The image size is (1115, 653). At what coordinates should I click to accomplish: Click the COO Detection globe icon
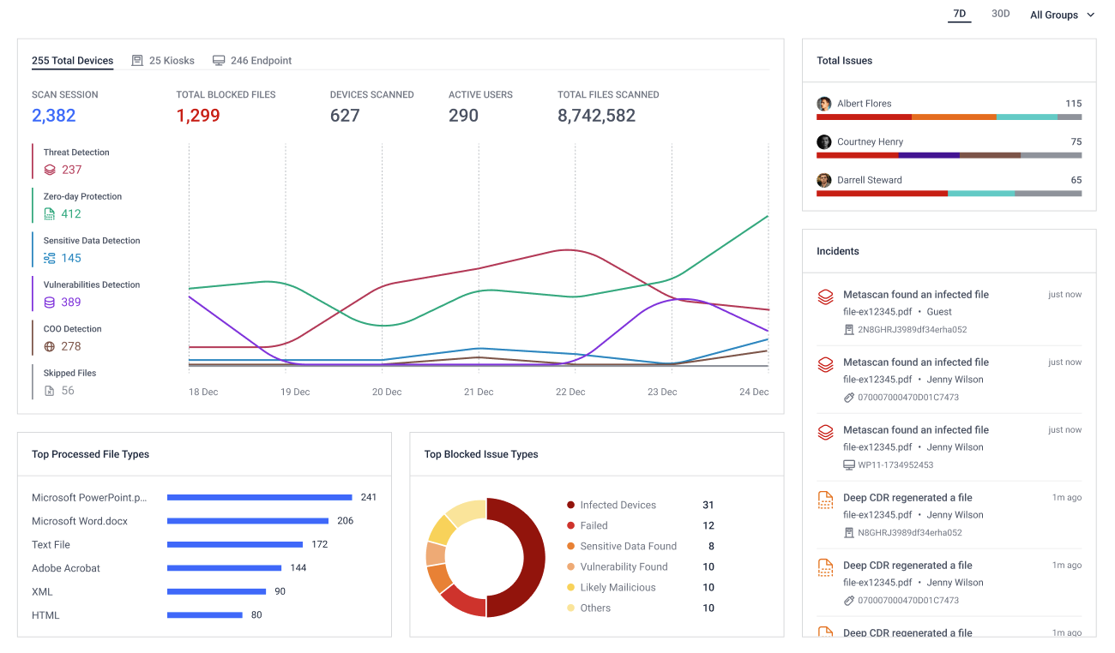pos(50,346)
